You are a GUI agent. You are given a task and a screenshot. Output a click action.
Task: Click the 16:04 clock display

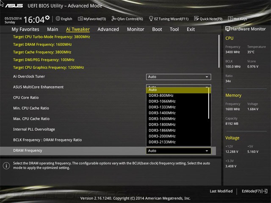pos(34,20)
